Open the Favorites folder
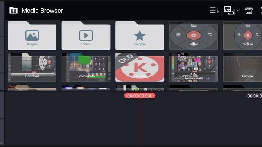The image size is (262, 147). (x=140, y=36)
